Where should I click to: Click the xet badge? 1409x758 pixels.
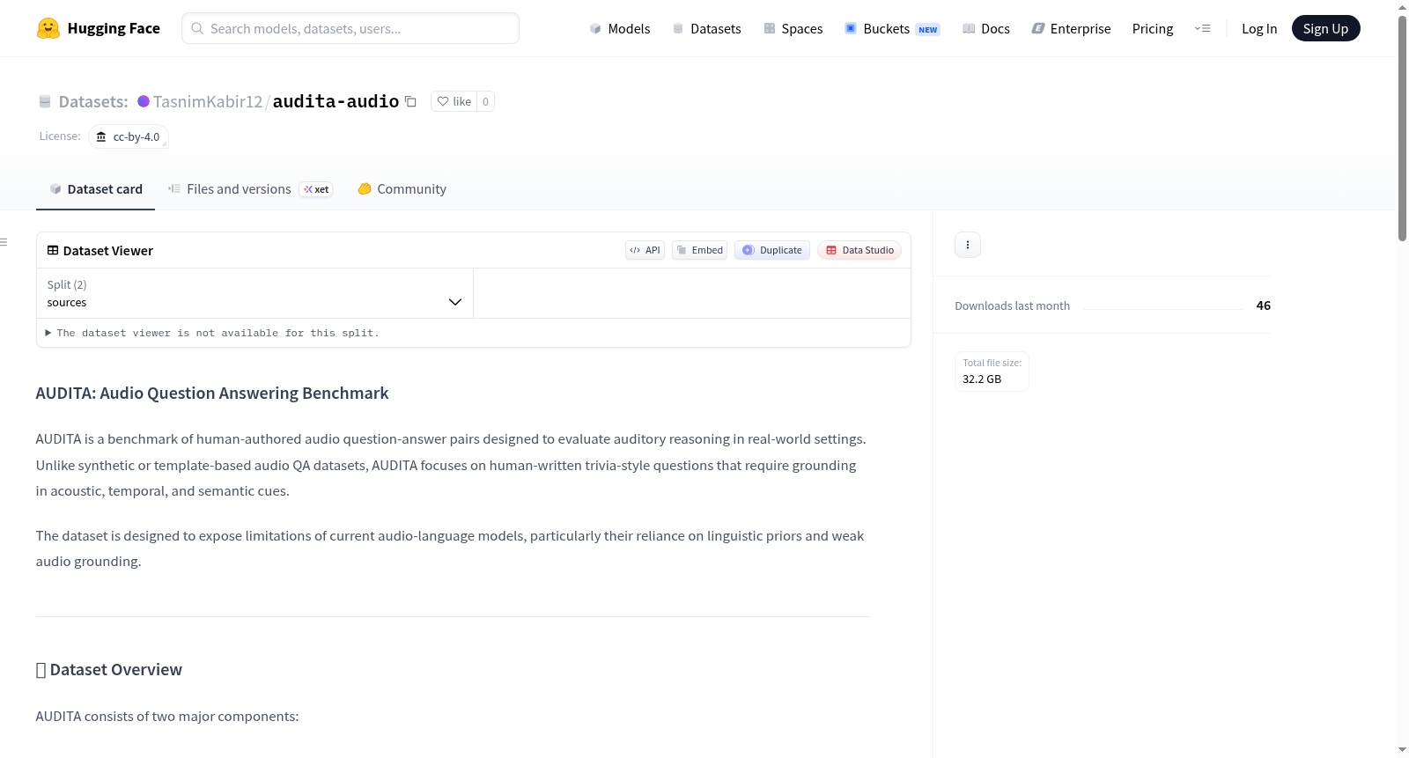316,189
